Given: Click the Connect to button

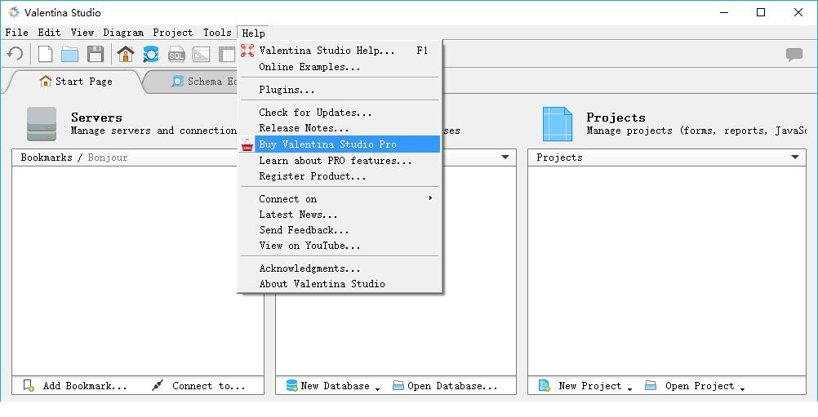Looking at the screenshot, I should point(199,386).
